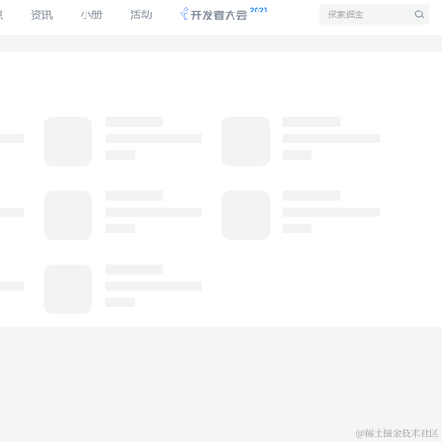
Task: Open the 开发者大会 2021 banner link
Action: [224, 14]
